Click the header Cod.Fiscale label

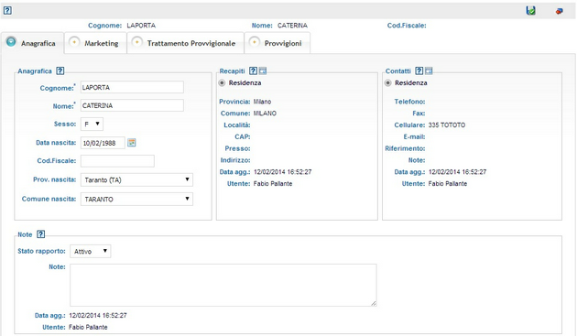coord(407,26)
